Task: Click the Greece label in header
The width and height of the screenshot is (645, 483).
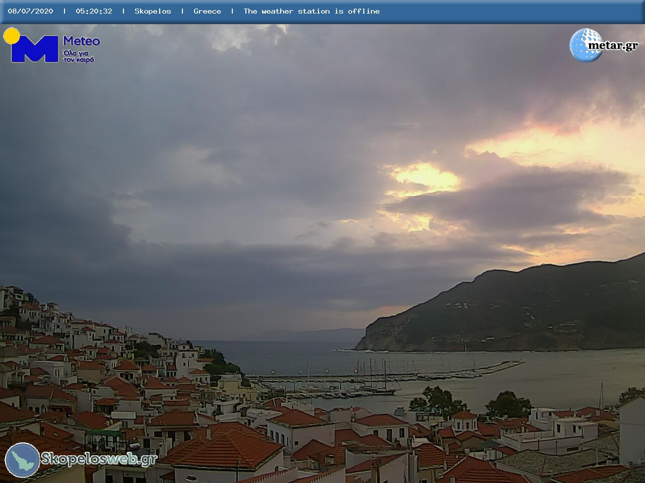Action: (x=207, y=11)
